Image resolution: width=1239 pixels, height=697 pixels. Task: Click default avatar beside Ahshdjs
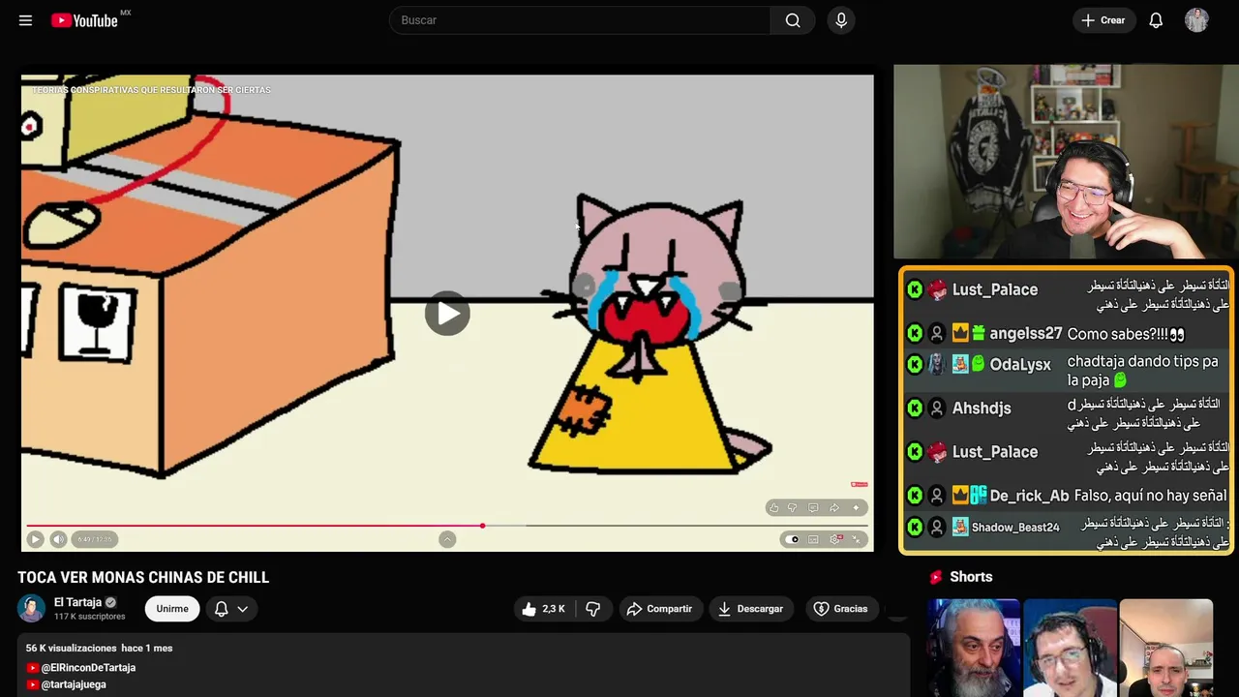[937, 408]
